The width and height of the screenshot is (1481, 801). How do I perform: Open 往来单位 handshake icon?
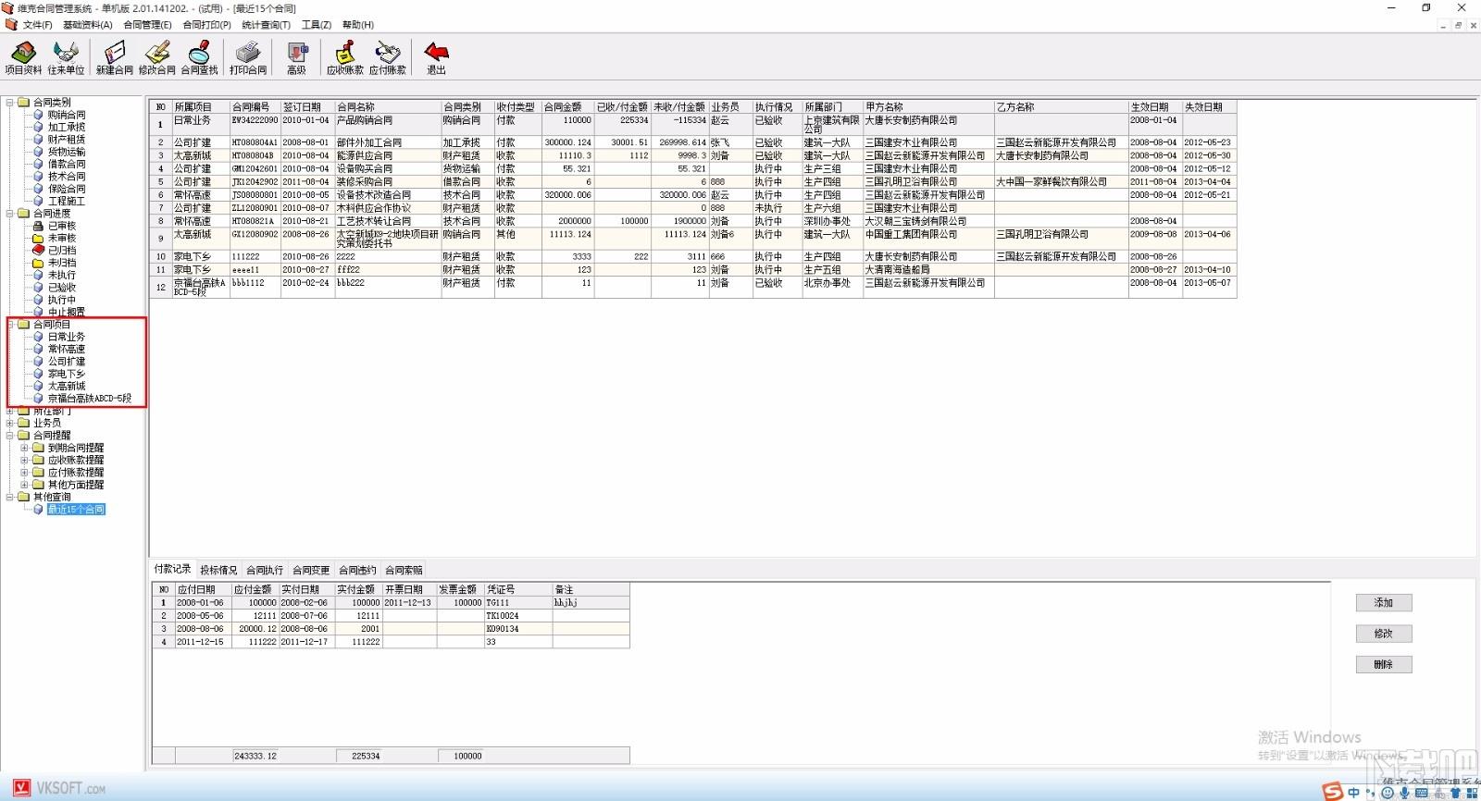[66, 57]
